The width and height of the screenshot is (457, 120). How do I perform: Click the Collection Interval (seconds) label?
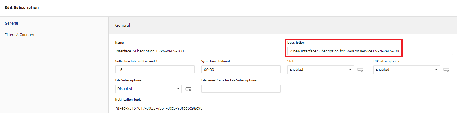(x=136, y=61)
